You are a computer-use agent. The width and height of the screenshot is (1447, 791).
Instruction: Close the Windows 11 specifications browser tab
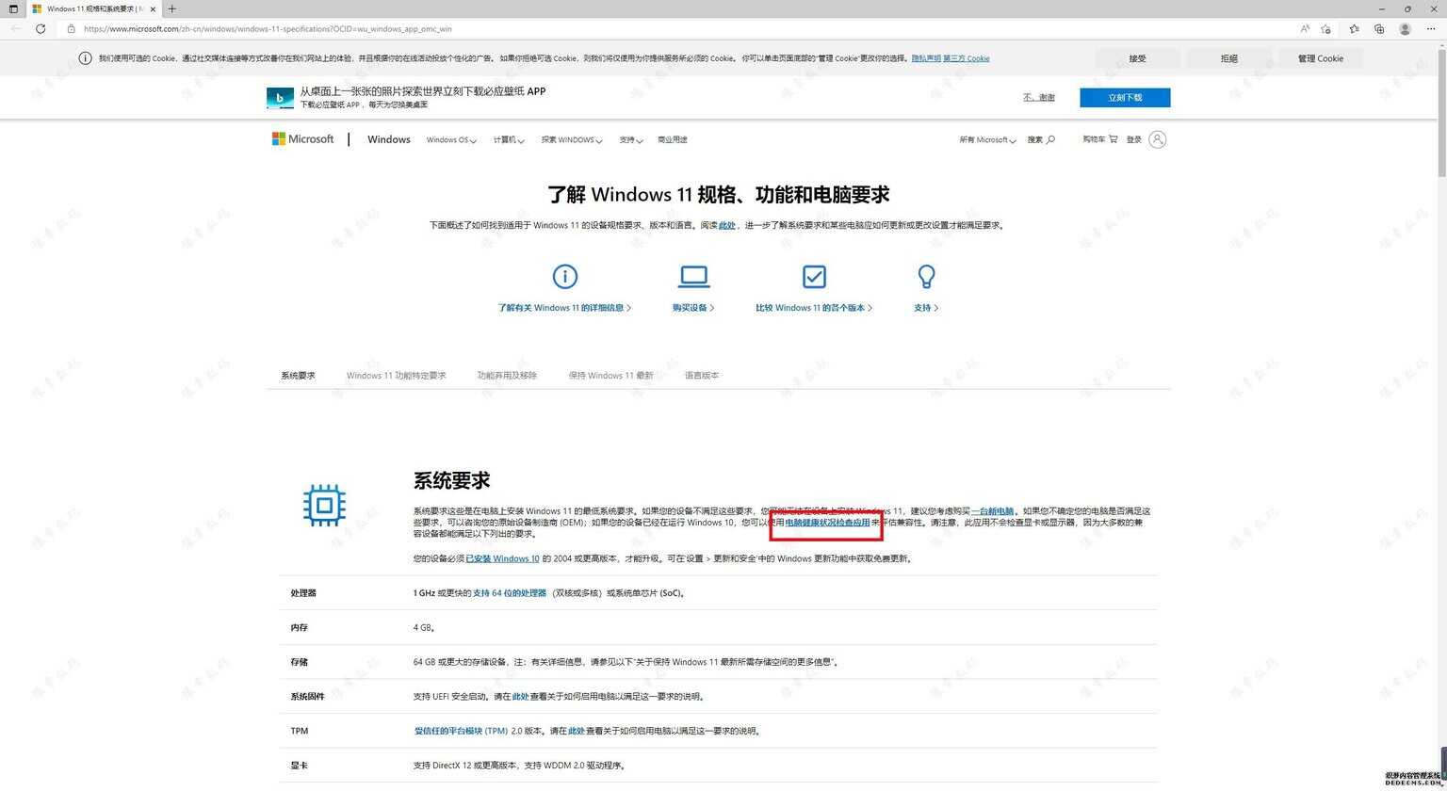(151, 8)
